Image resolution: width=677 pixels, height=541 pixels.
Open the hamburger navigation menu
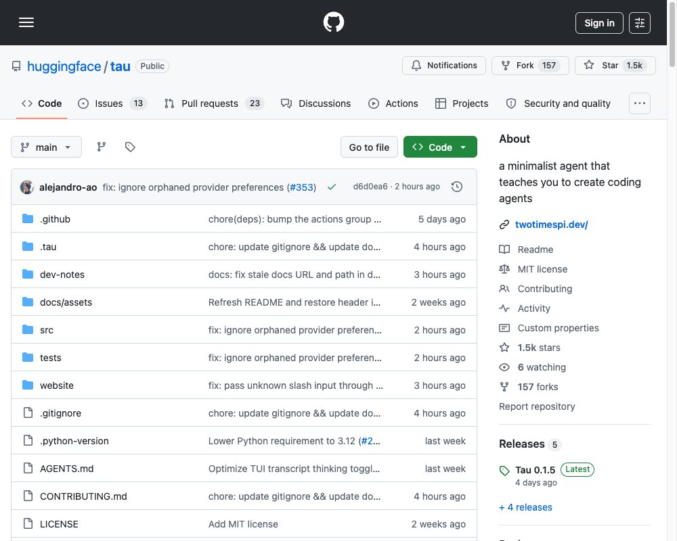[x=26, y=22]
